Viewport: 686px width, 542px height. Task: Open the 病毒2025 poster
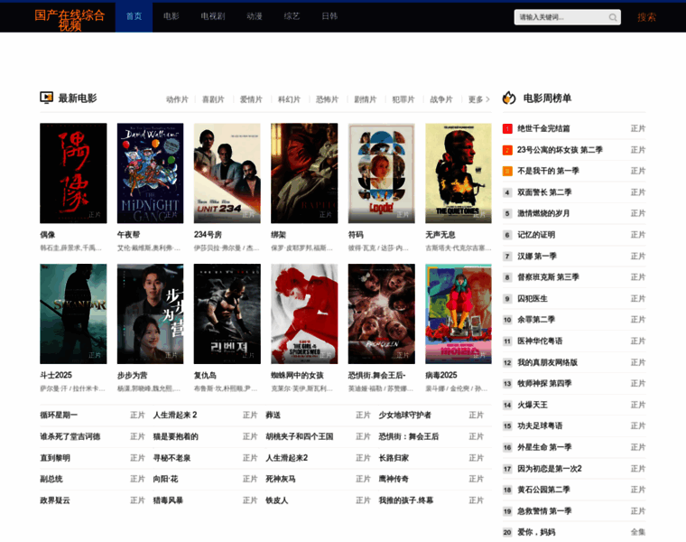click(459, 313)
